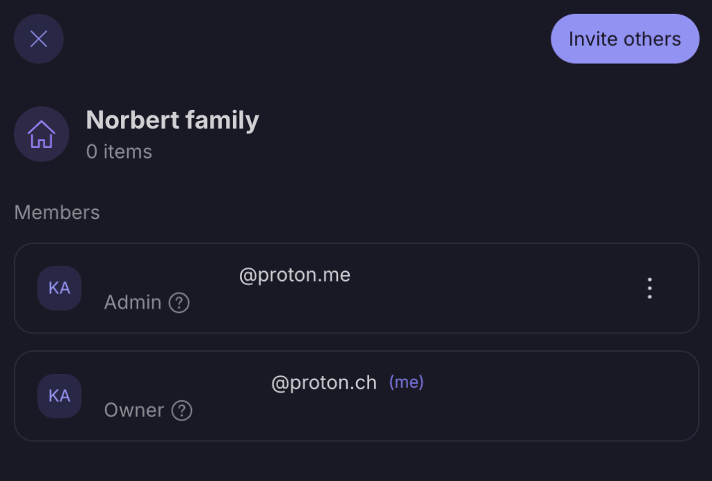Click the purple (me) tag
The width and height of the screenshot is (712, 481).
click(406, 382)
